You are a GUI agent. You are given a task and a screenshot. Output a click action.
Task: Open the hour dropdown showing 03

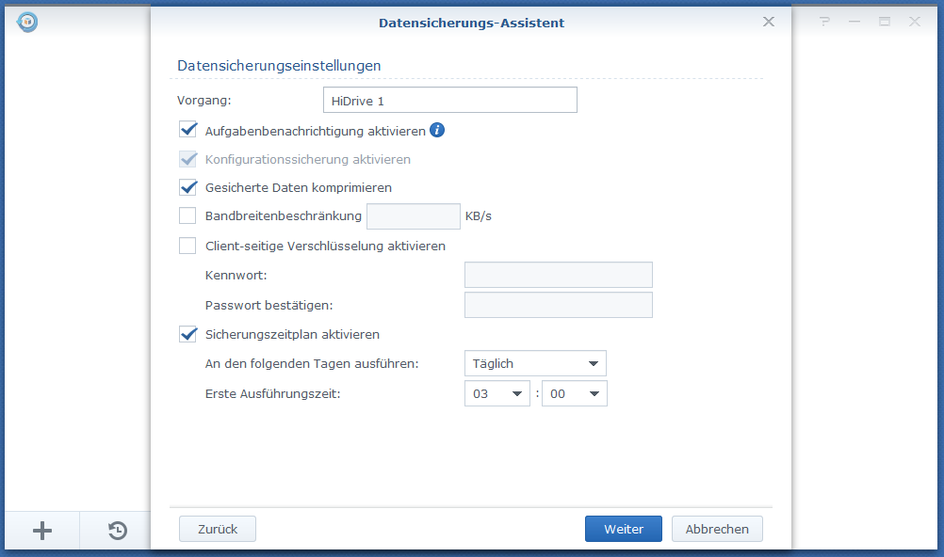pyautogui.click(x=496, y=393)
